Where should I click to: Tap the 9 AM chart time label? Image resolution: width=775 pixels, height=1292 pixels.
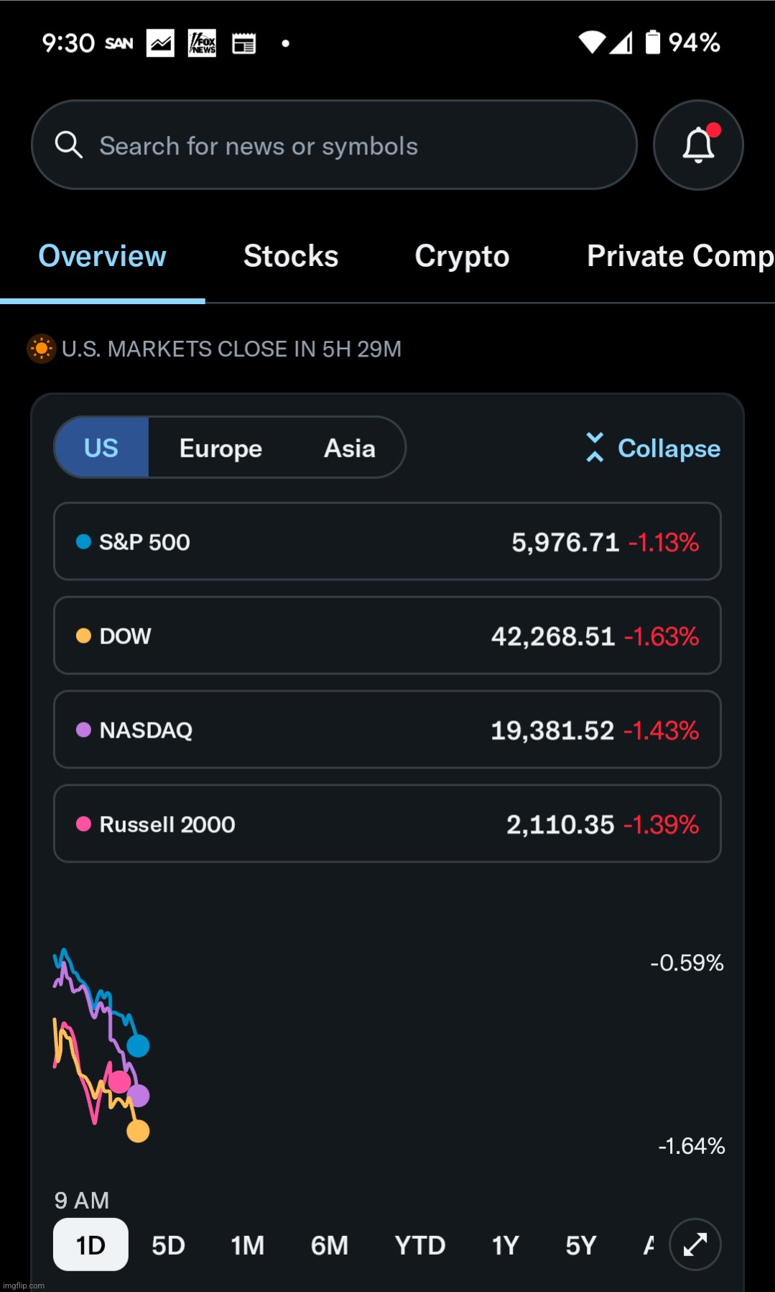click(82, 1200)
